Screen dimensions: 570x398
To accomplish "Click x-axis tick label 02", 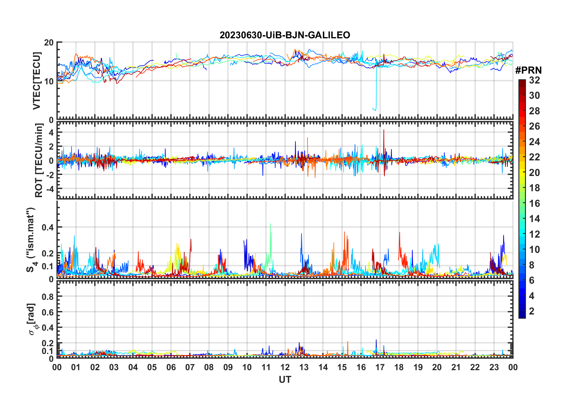I will [x=95, y=367].
